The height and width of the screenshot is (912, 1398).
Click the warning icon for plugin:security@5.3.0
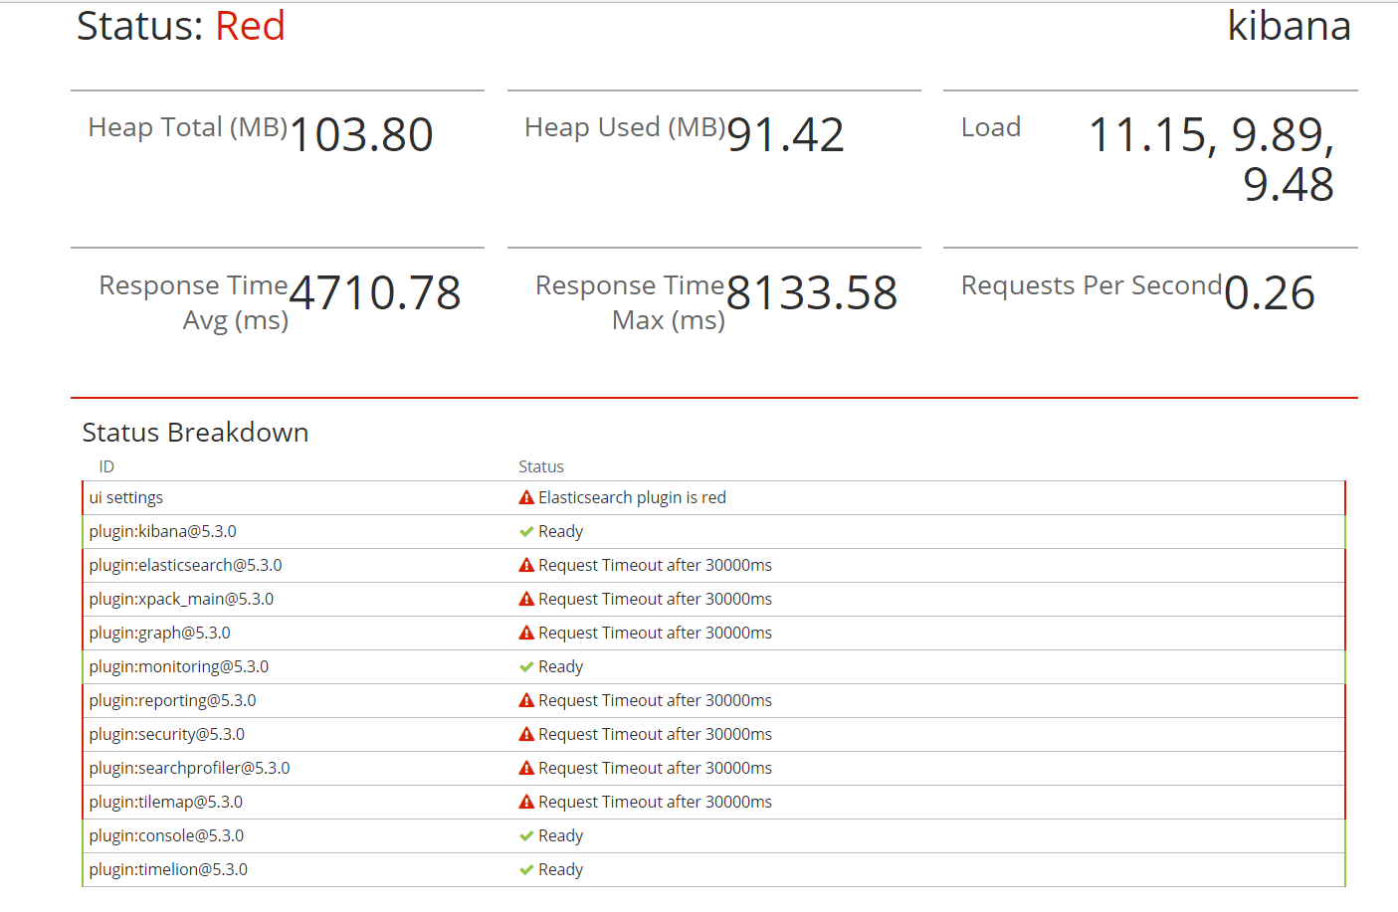pyautogui.click(x=526, y=734)
